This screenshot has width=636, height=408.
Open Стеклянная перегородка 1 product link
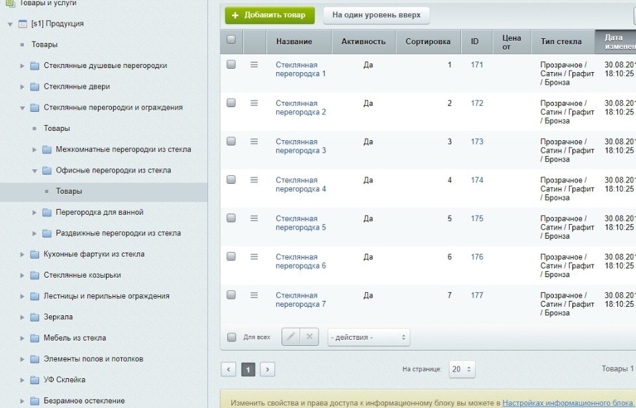[301, 69]
